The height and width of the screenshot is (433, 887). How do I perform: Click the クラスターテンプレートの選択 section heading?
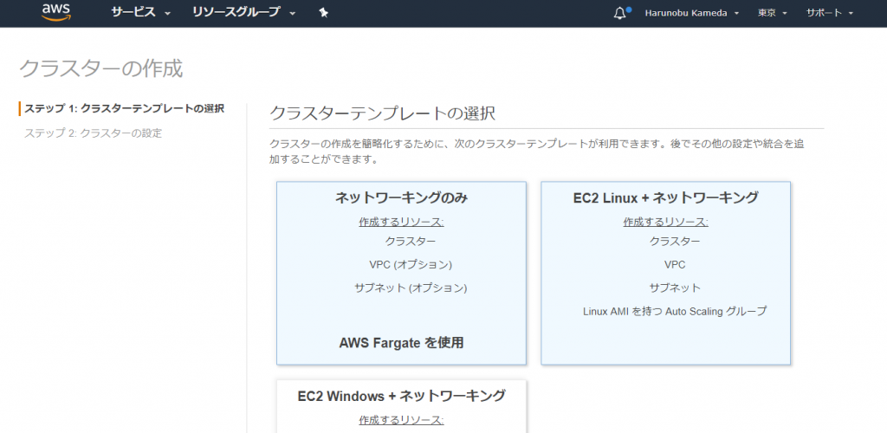[x=382, y=113]
